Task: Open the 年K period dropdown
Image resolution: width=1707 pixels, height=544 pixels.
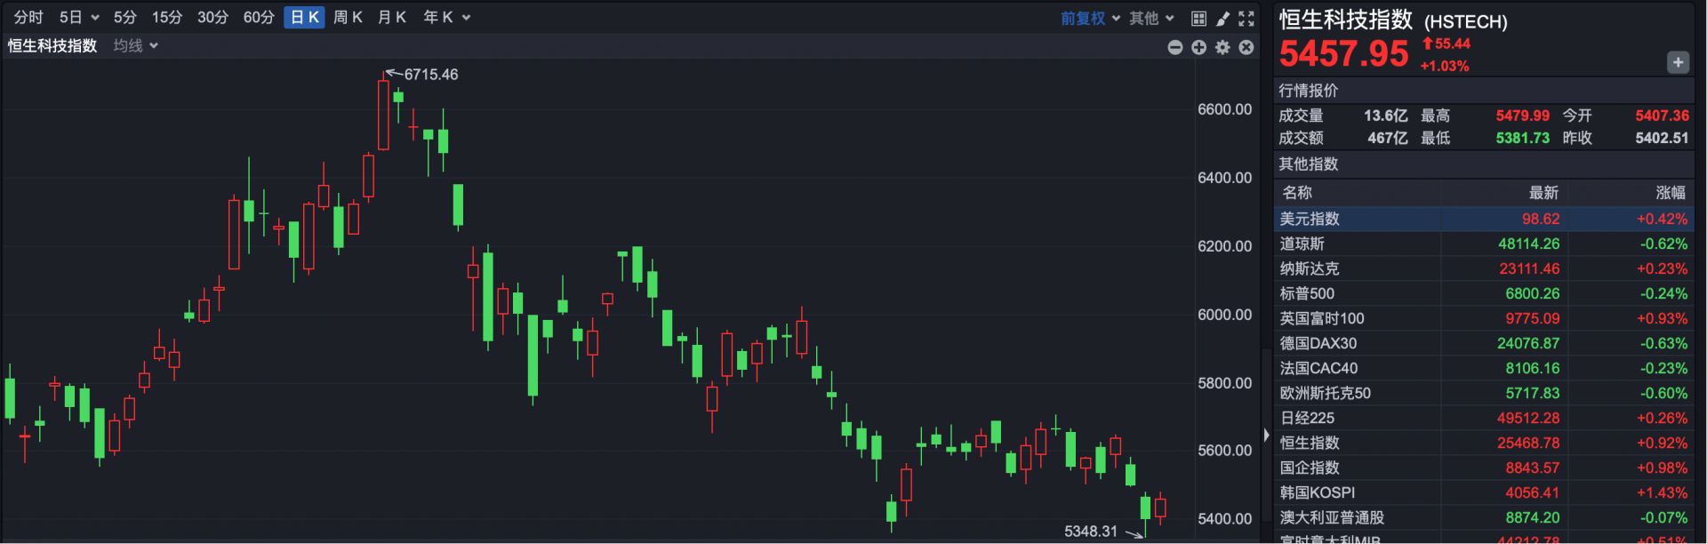Action: coord(446,18)
